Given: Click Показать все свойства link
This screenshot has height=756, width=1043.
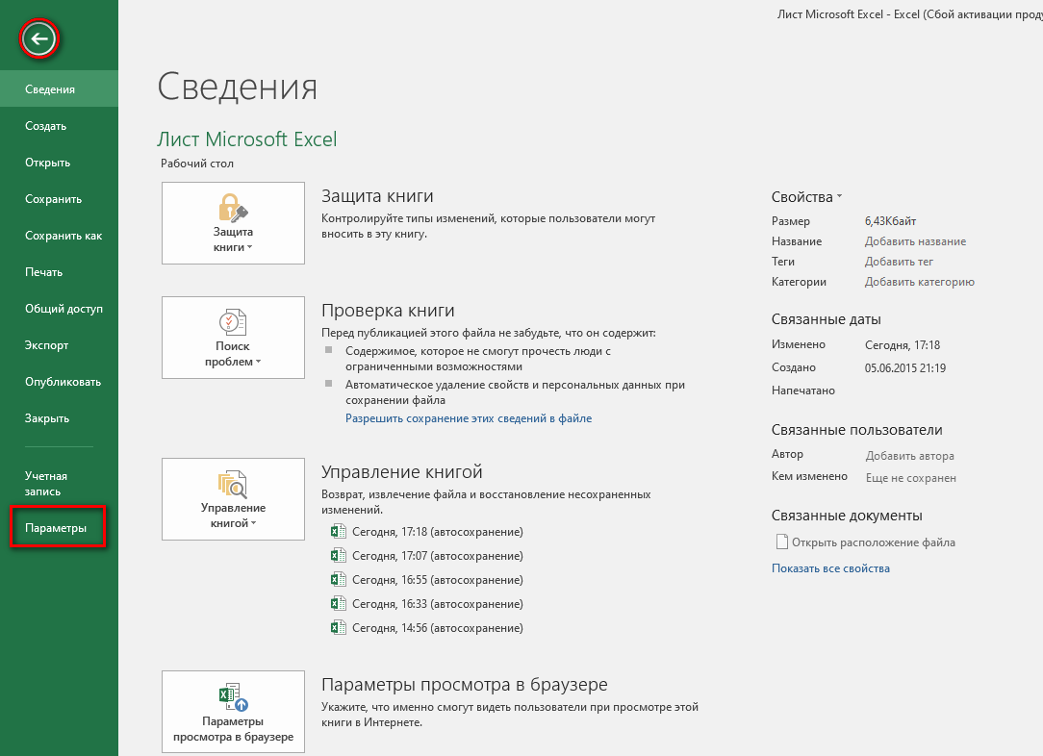Looking at the screenshot, I should (x=830, y=568).
